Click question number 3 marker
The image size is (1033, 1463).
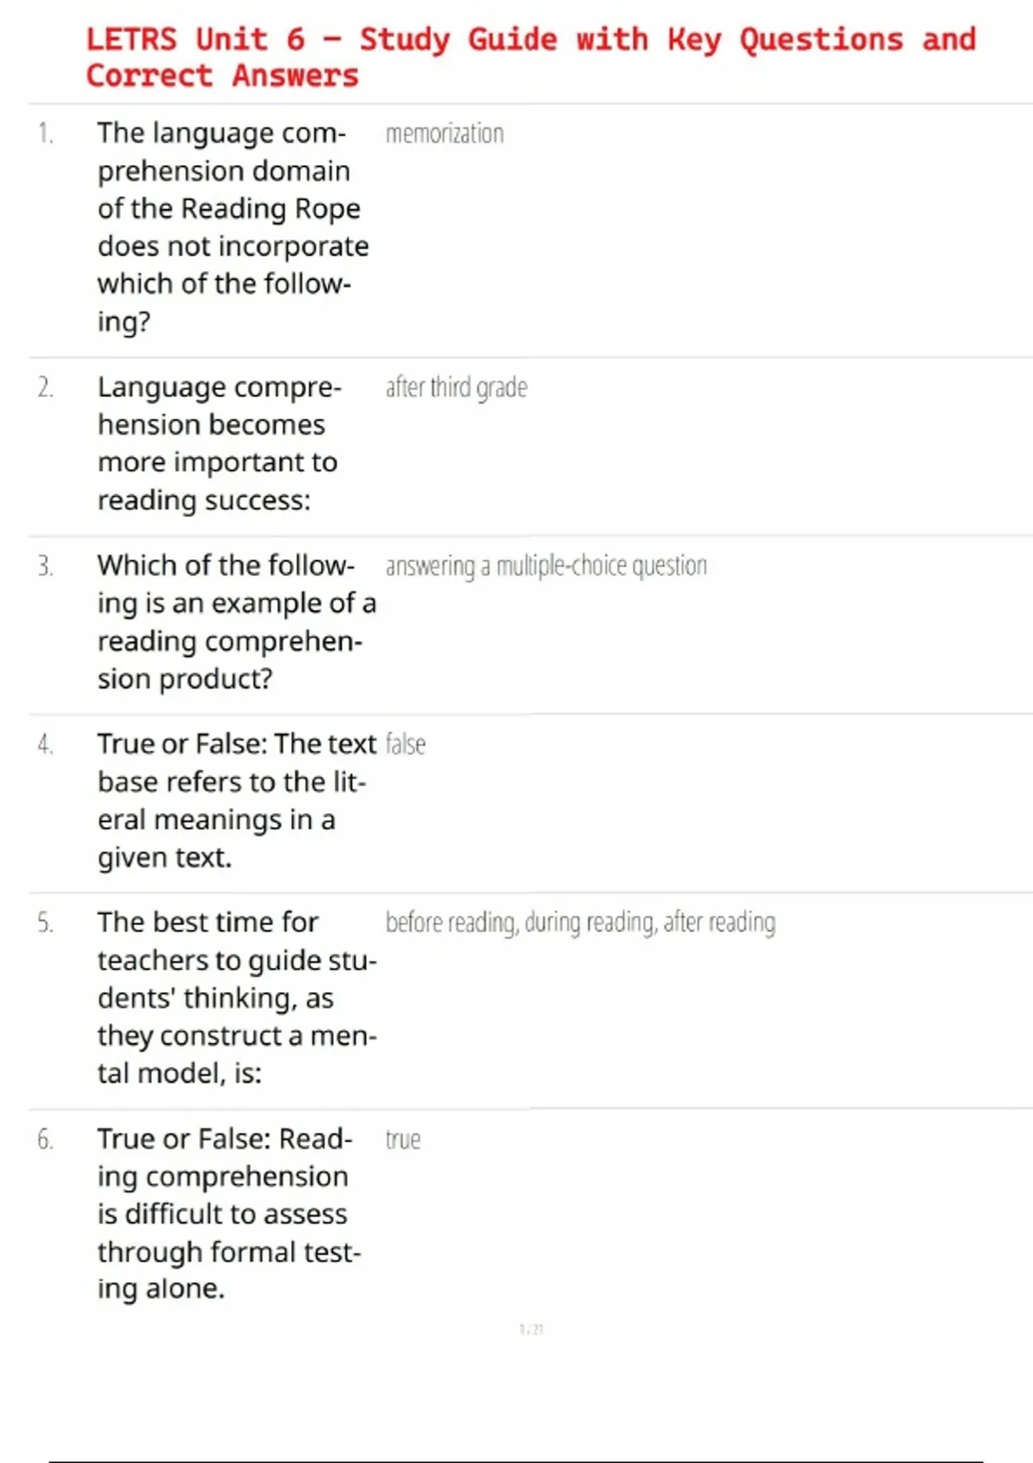[x=46, y=566]
